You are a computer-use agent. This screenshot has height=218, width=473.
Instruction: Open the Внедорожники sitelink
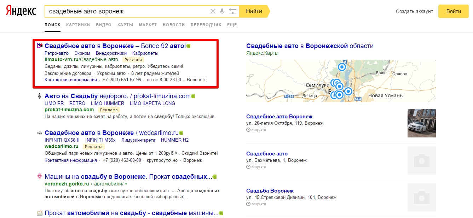point(111,53)
